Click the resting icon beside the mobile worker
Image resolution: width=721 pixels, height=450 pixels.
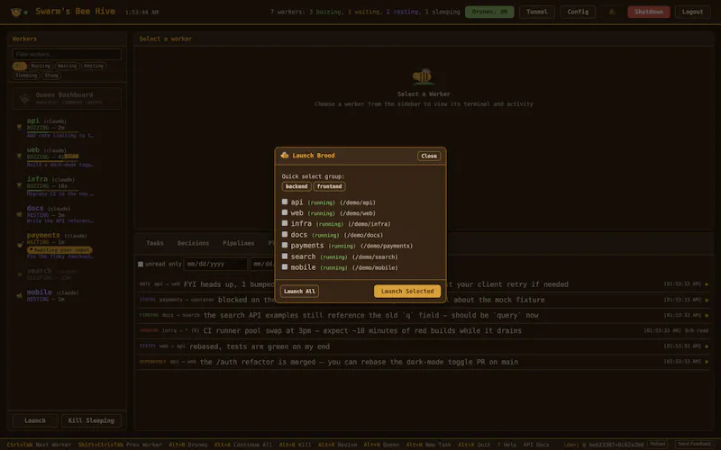(x=19, y=296)
